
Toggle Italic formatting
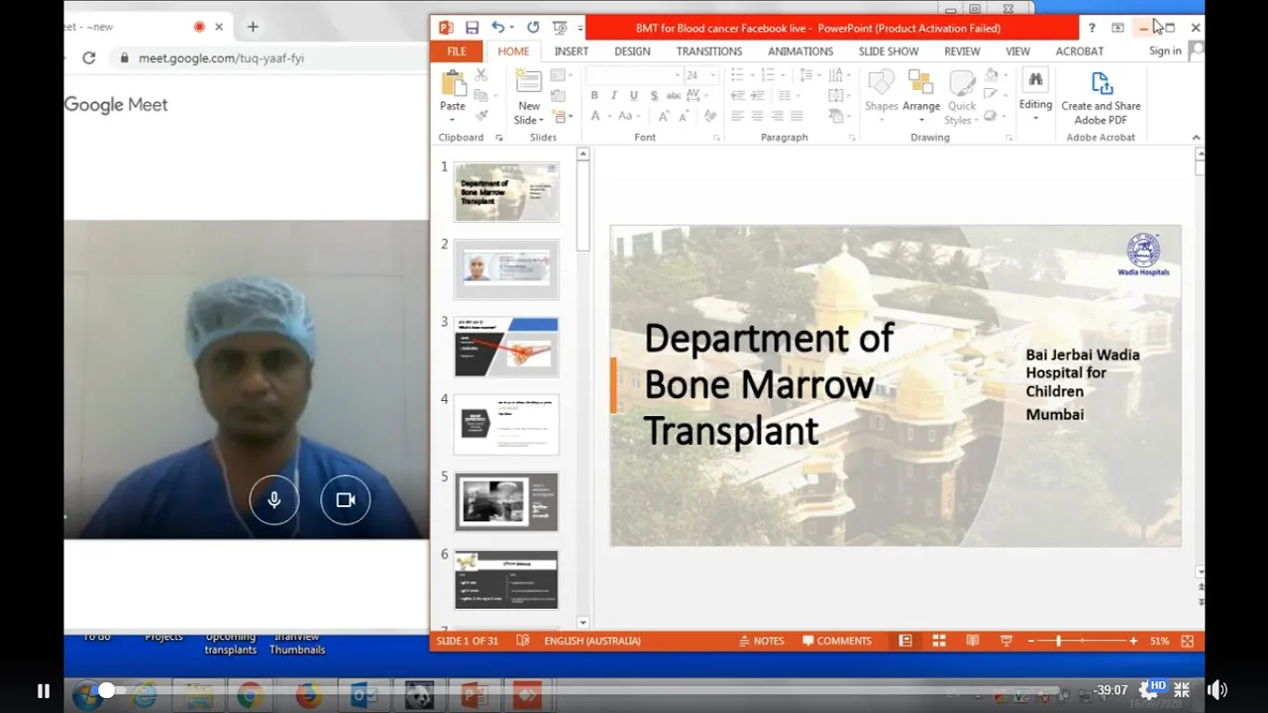coord(614,95)
